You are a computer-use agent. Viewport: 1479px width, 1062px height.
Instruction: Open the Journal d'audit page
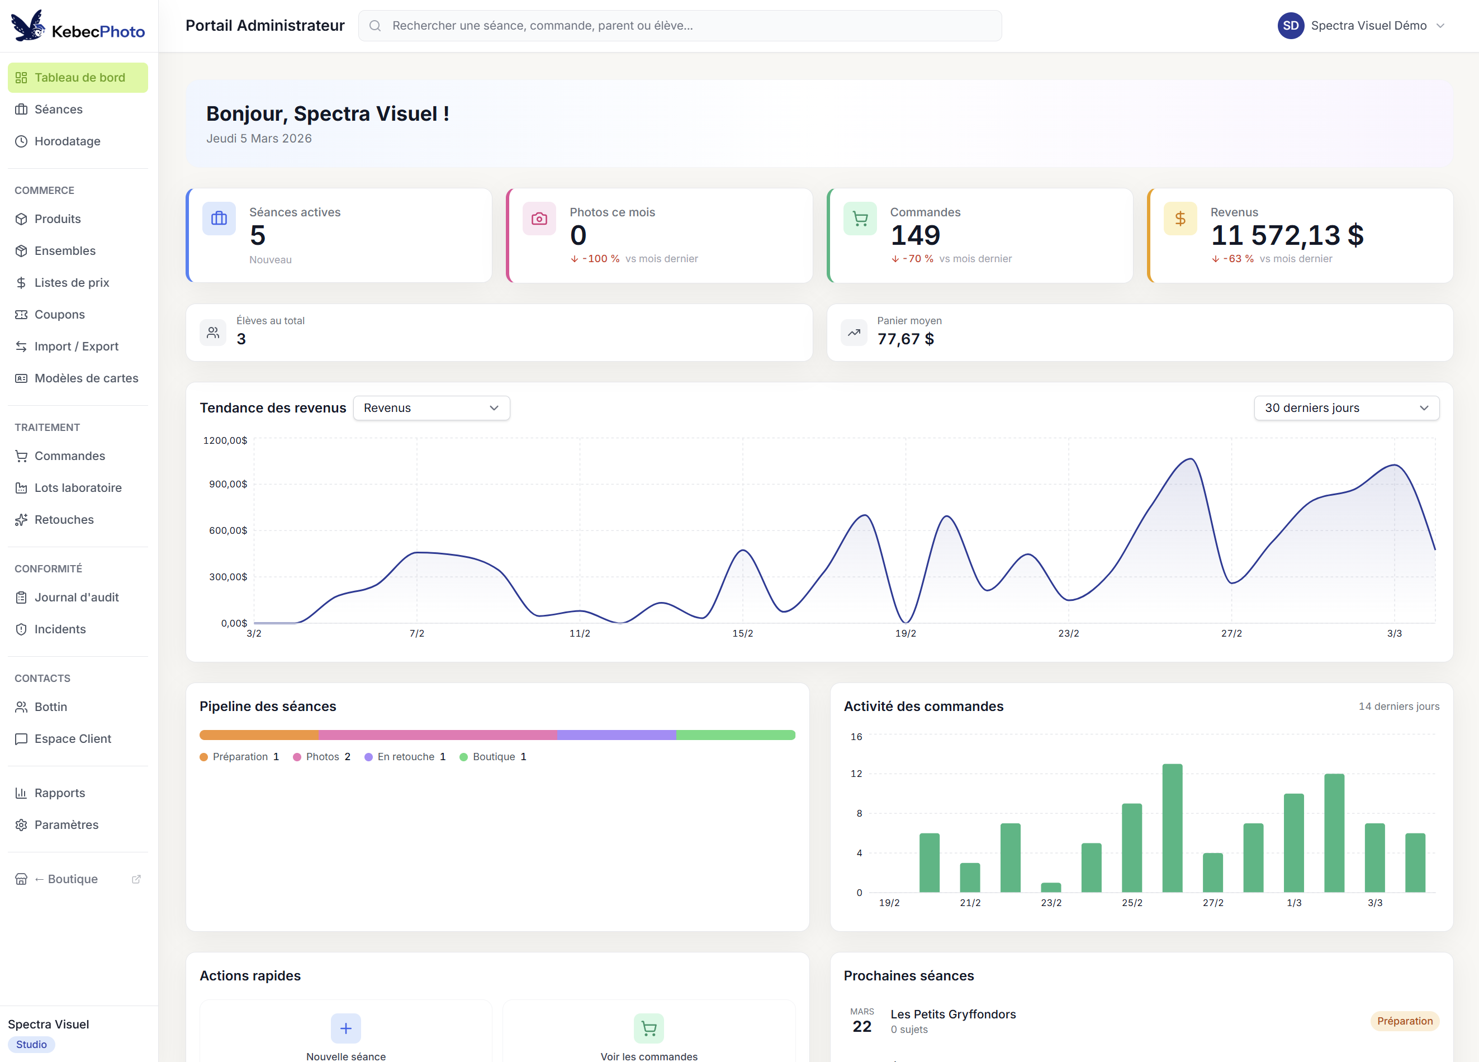tap(76, 597)
